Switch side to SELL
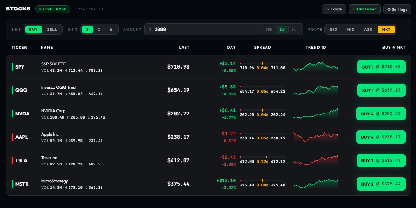Image resolution: width=416 pixels, height=208 pixels. click(52, 29)
